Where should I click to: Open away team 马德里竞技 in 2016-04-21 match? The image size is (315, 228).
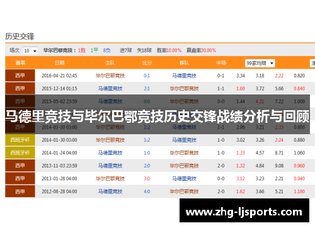pyautogui.click(x=184, y=76)
